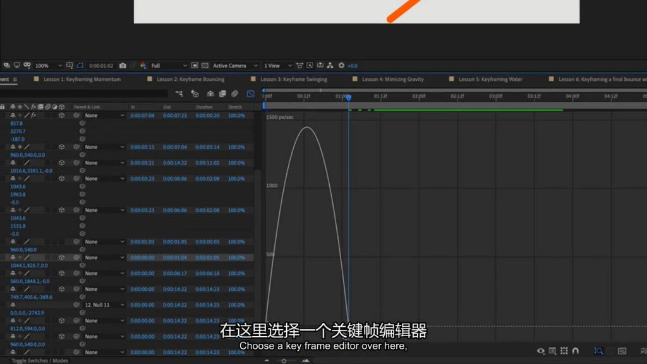Edit position value 1016.6,3391.1,-0.0
647x364 pixels.
click(32, 171)
